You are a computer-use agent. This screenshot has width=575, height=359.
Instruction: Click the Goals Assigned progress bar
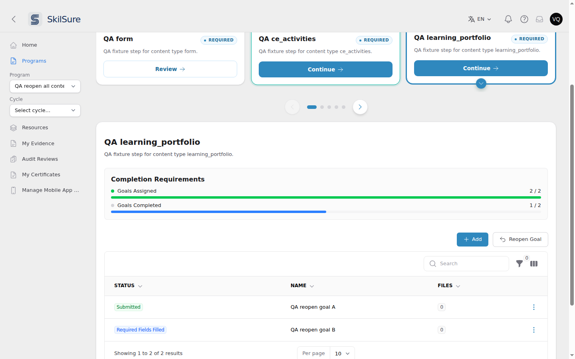pyautogui.click(x=326, y=197)
